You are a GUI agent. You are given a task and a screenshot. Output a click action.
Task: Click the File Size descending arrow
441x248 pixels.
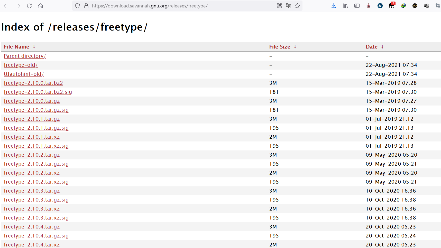pos(295,47)
